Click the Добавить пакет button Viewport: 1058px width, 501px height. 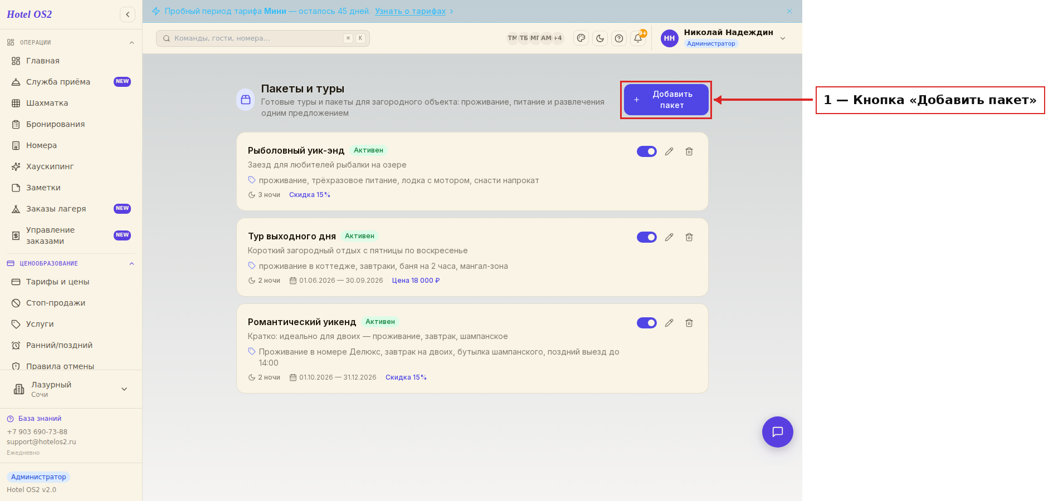tap(666, 100)
